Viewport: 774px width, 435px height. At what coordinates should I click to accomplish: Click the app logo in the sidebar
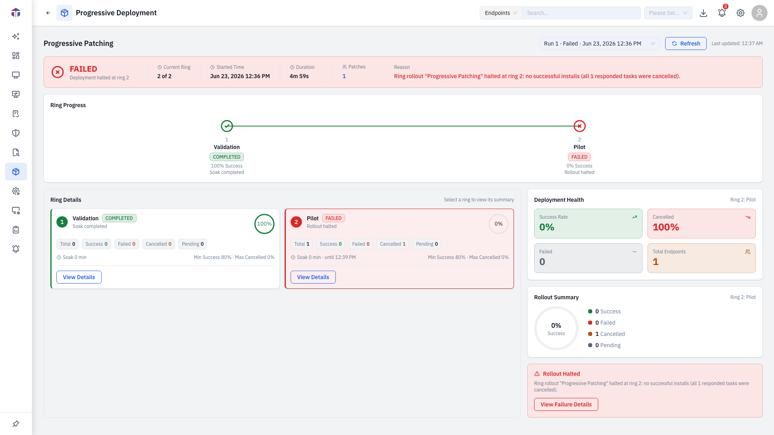click(x=16, y=13)
